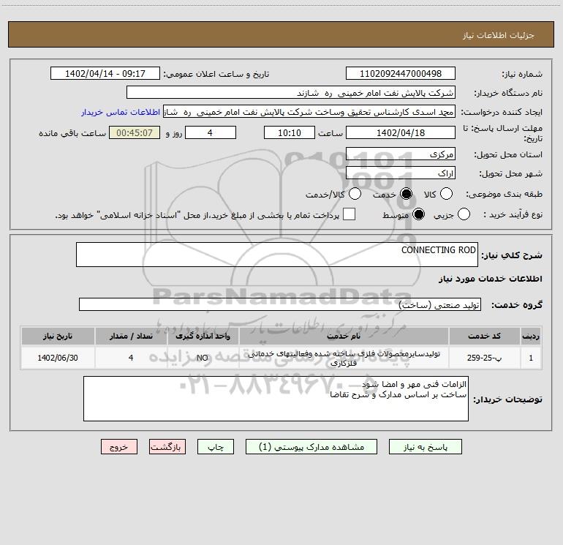The image size is (563, 545).
Task: Choose the جزیی purchase process option
Action: click(464, 214)
